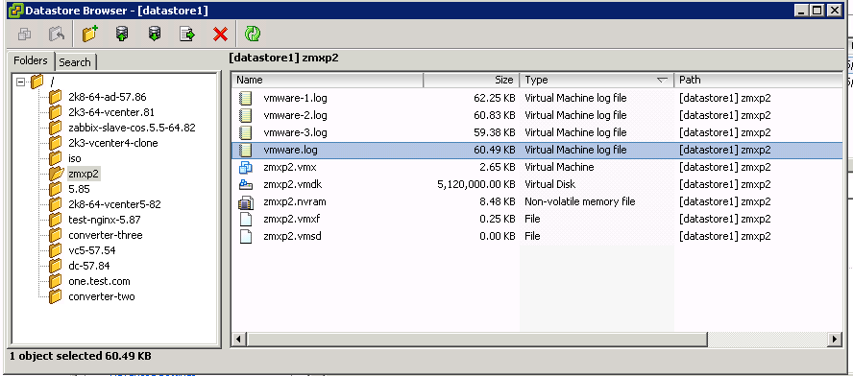Click the file list horizontal scrollbar thumb
This screenshot has height=376, width=853.
pos(476,340)
